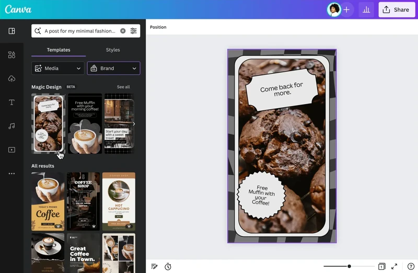Choose the 'Today's Promo Coffee' template
Image resolution: width=418 pixels, height=273 pixels.
tap(48, 201)
